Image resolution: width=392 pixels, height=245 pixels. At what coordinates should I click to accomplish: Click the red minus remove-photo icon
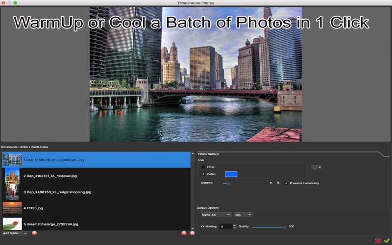coord(184,233)
